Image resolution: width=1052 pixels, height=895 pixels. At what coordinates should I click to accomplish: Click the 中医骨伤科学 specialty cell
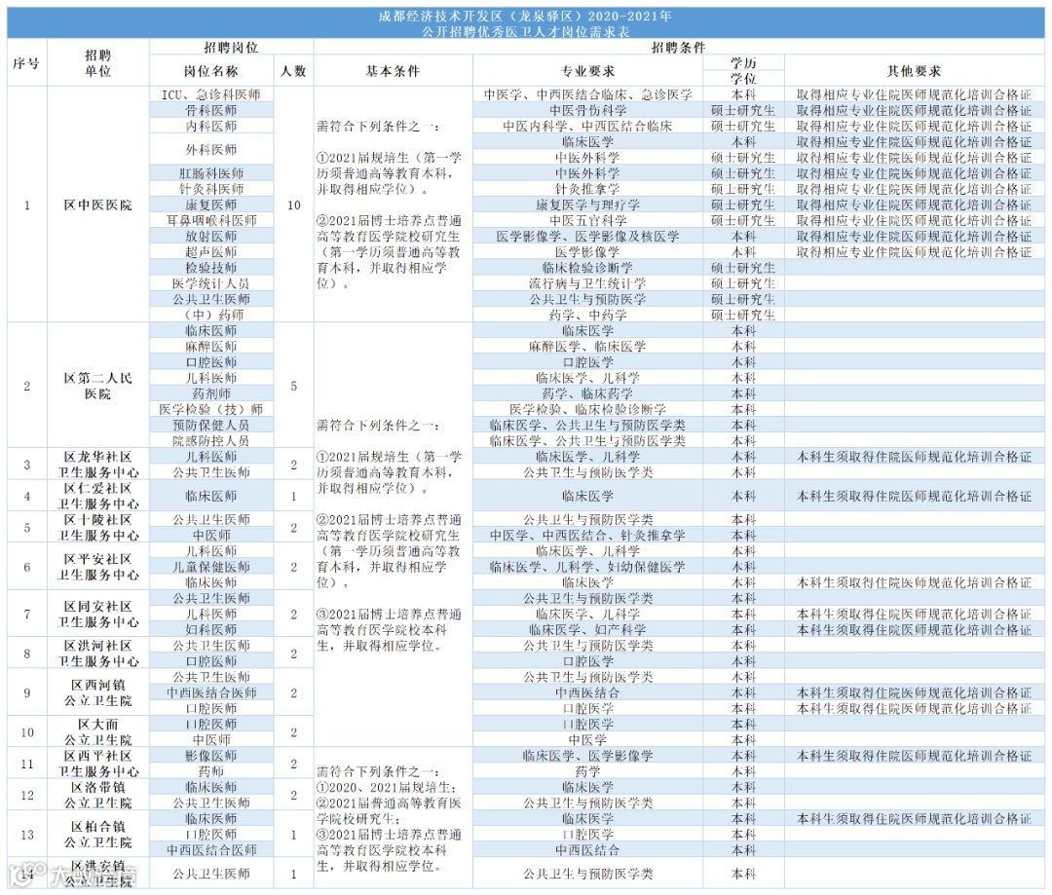pos(587,110)
